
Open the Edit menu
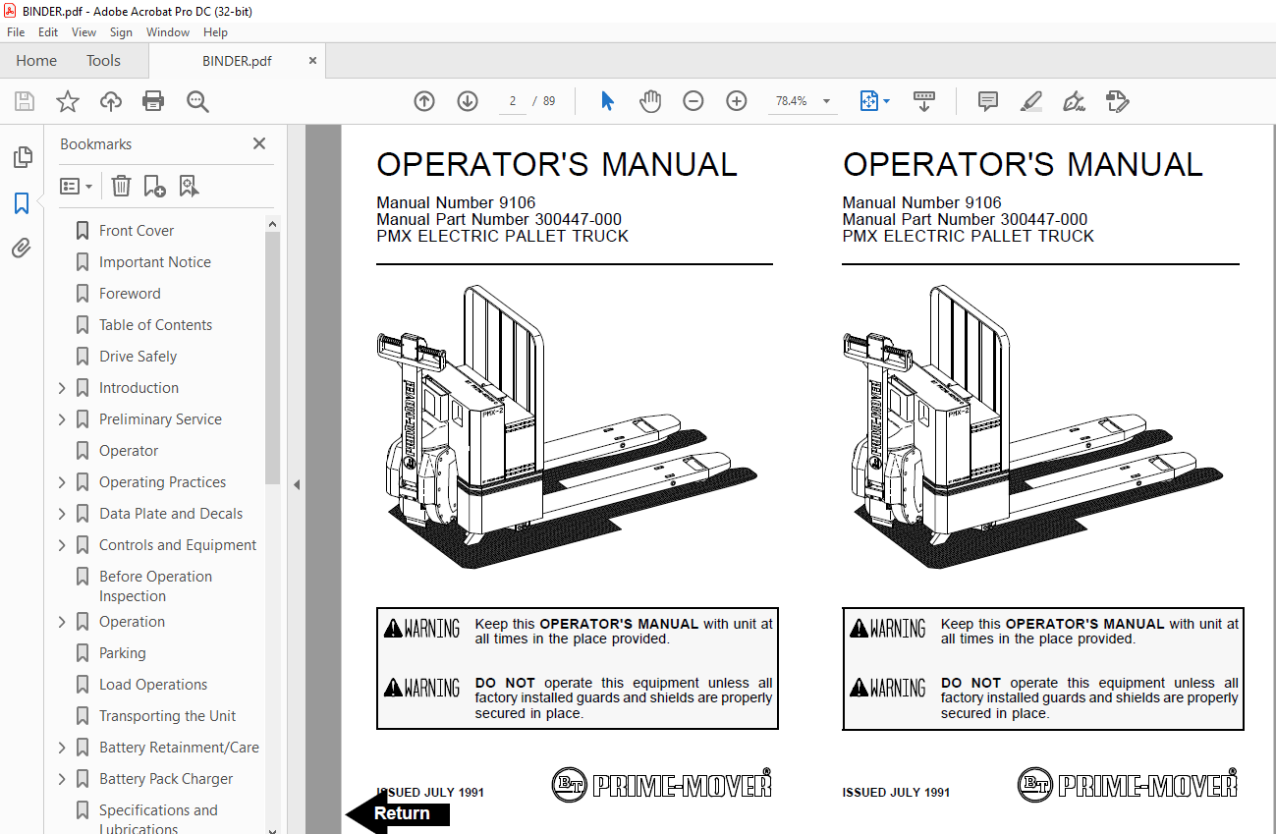coord(48,32)
